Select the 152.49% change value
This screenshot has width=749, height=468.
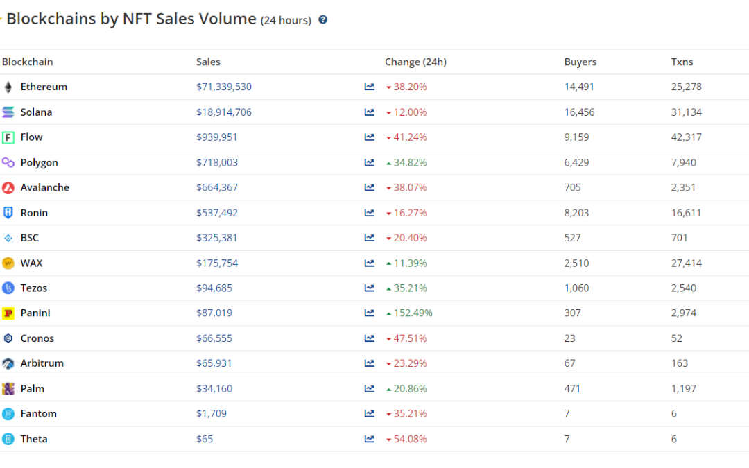[x=413, y=313]
